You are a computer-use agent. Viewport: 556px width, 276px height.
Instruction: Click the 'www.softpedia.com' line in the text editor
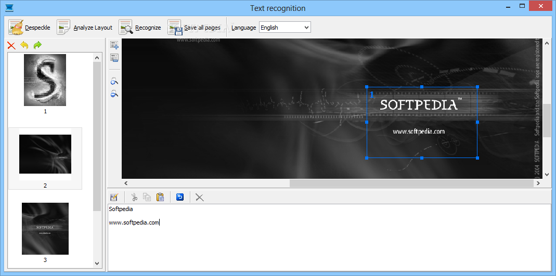click(134, 222)
